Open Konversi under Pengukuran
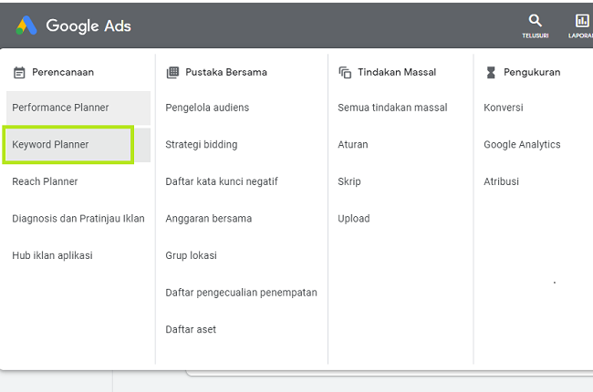Screen dimensions: 593x392 pyautogui.click(x=504, y=108)
